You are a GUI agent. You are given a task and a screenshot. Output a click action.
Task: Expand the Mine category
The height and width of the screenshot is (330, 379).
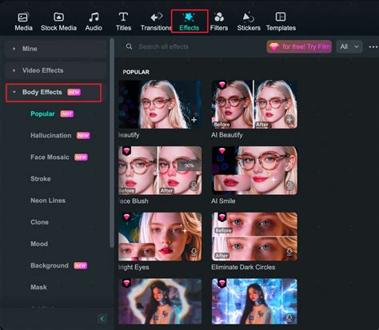[x=55, y=49]
